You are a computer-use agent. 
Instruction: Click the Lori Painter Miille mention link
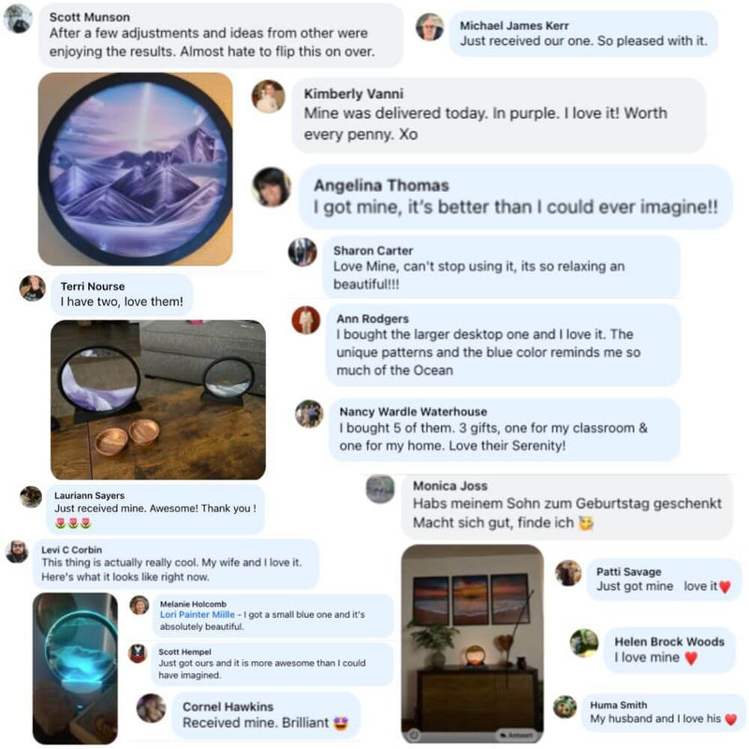pos(198,614)
